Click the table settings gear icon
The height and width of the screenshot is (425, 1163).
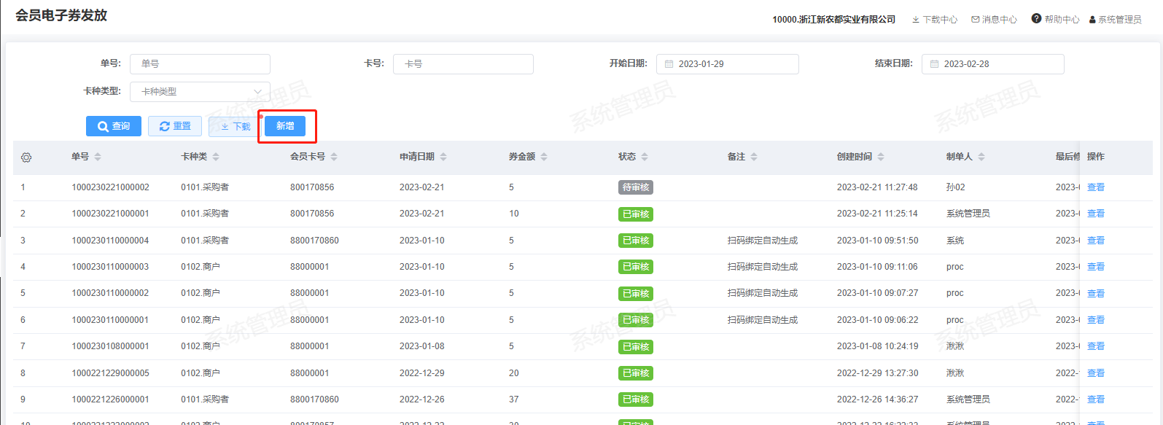coord(26,157)
